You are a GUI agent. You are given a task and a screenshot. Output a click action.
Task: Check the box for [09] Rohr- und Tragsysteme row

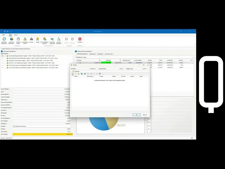(x=5, y=63)
